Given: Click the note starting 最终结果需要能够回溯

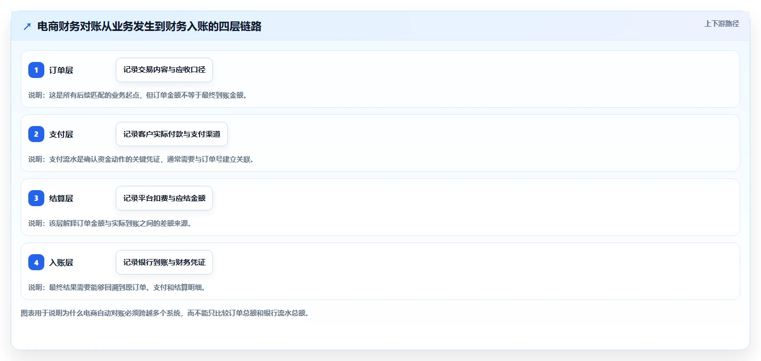Looking at the screenshot, I should 117,287.
